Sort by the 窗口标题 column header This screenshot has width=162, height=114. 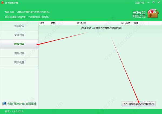tap(98, 23)
